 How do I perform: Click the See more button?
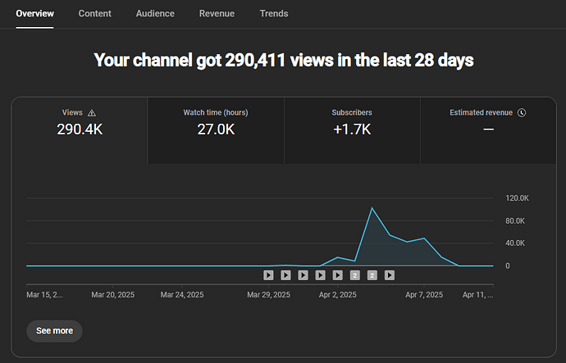[54, 331]
